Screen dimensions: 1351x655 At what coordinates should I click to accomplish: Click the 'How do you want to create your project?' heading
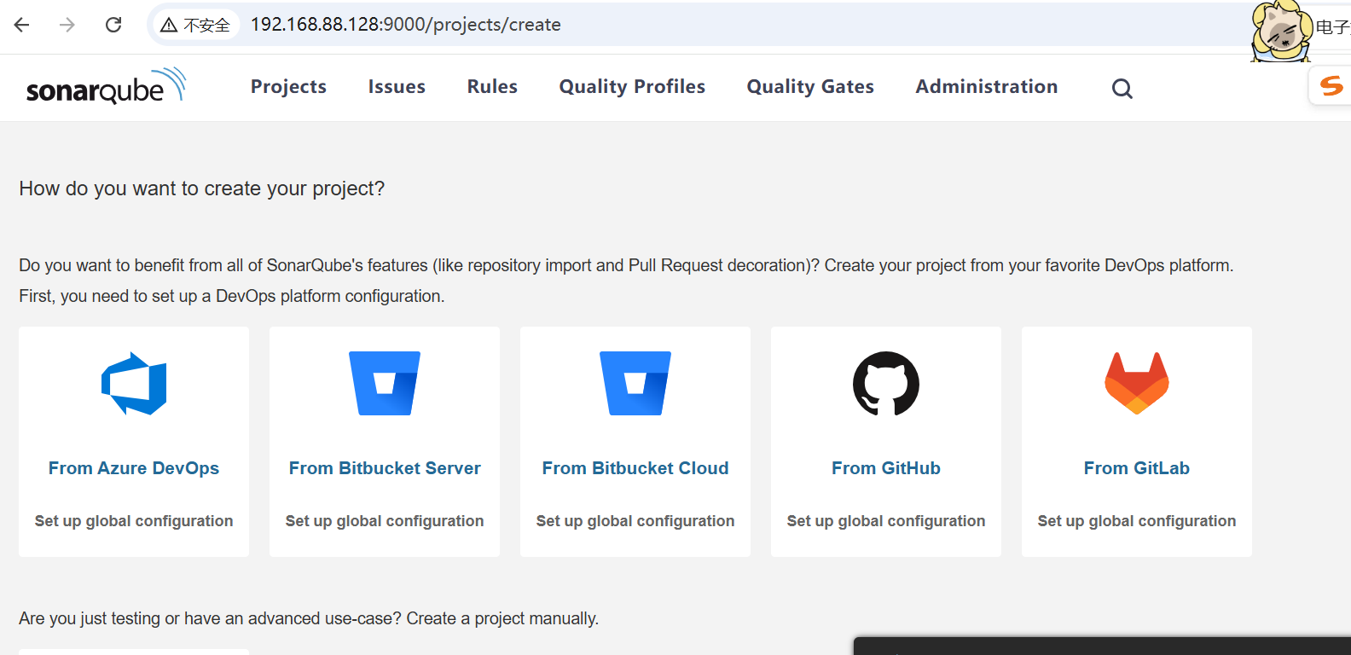202,188
